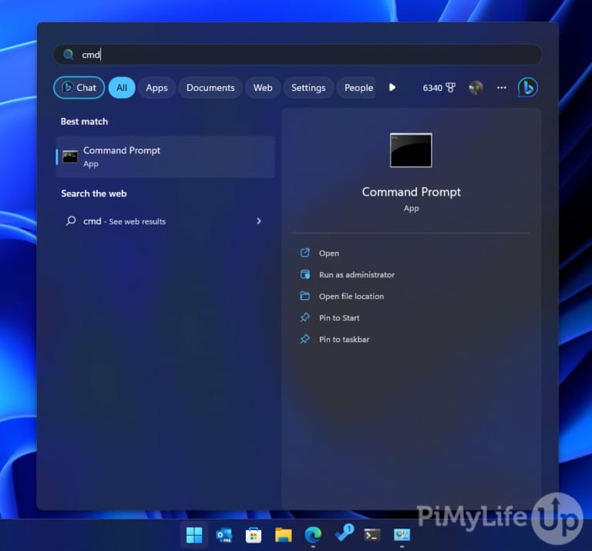
Task: Switch to the Settings filter
Action: (x=308, y=88)
